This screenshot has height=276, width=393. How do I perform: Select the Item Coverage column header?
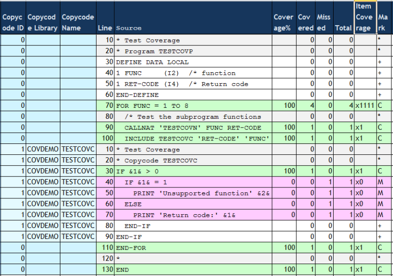[x=365, y=18]
